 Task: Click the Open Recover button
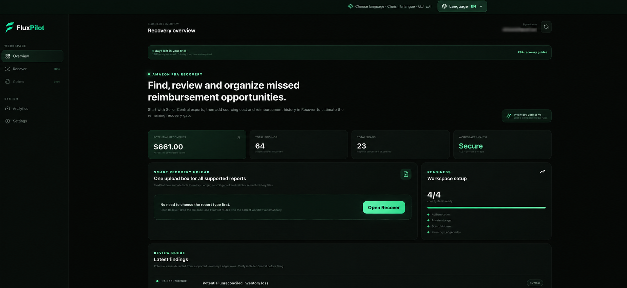point(384,207)
